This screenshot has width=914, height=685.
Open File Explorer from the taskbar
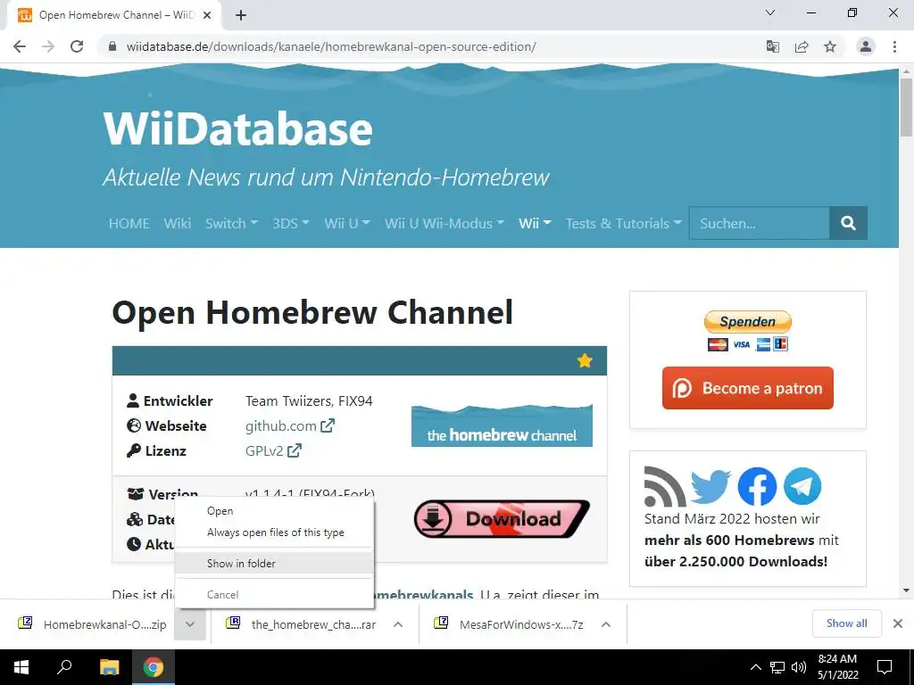tap(109, 667)
